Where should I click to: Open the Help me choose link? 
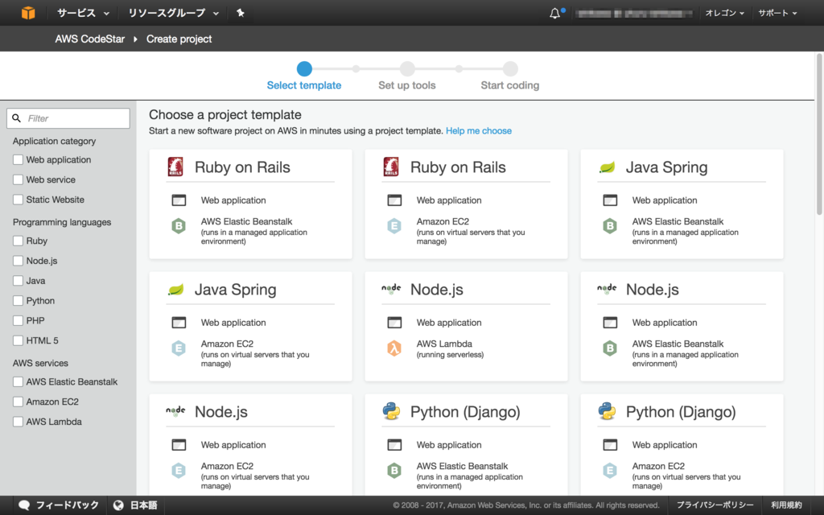click(x=479, y=131)
